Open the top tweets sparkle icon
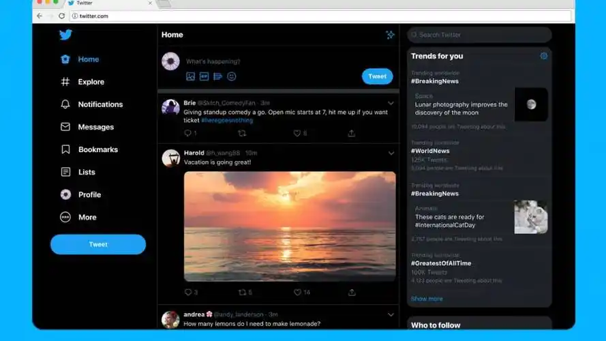Viewport: 606px width, 341px height. click(x=390, y=35)
